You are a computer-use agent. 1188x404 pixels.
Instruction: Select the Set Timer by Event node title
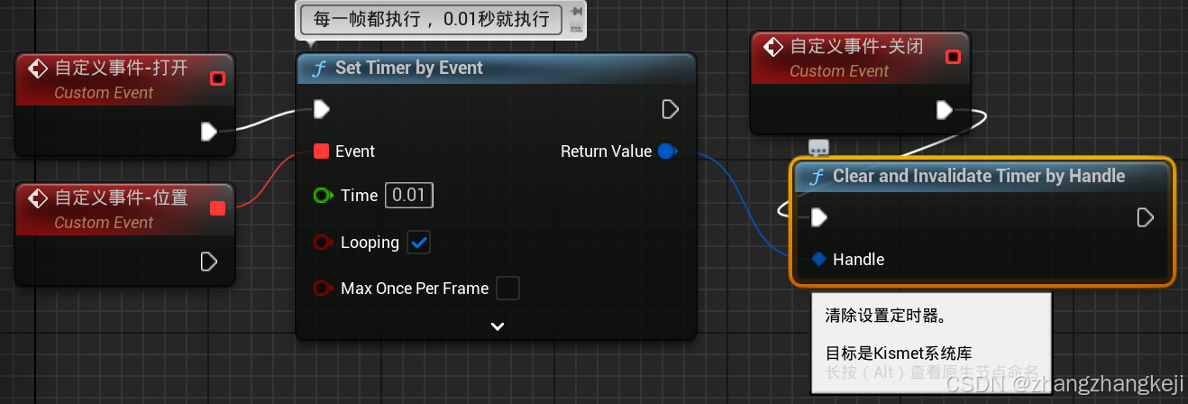point(409,69)
